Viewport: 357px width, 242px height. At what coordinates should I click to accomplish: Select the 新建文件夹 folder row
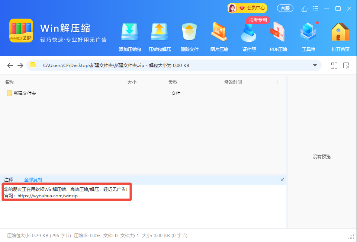coord(143,93)
